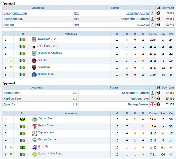Click the Авондейл Юнайтед club crest
Screen dimensions: 176x159
(x=34, y=54)
